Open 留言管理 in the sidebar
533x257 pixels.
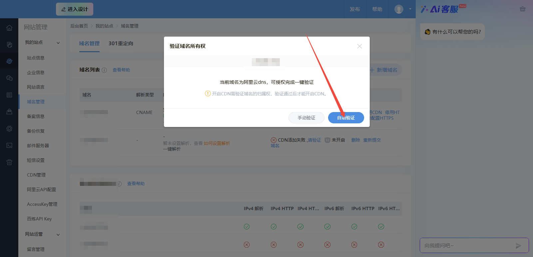tap(36, 249)
